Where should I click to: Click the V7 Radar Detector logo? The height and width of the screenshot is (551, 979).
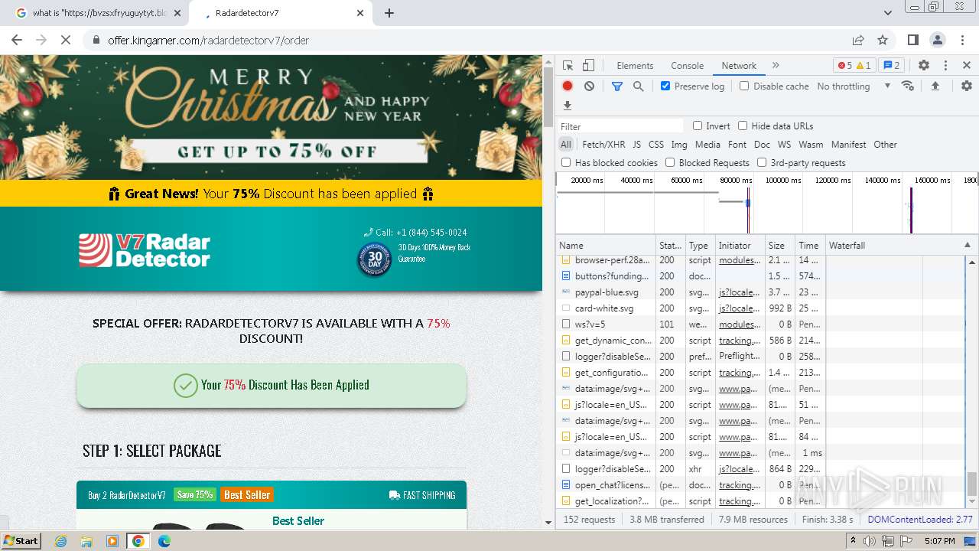[x=145, y=250]
